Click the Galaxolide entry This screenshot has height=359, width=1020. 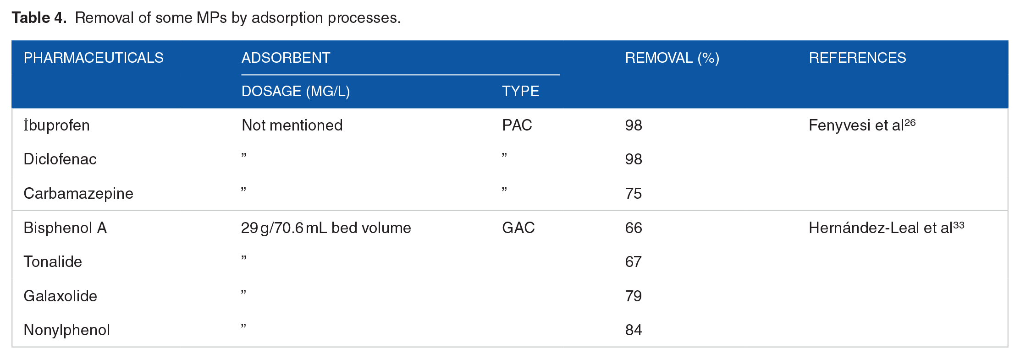(60, 296)
